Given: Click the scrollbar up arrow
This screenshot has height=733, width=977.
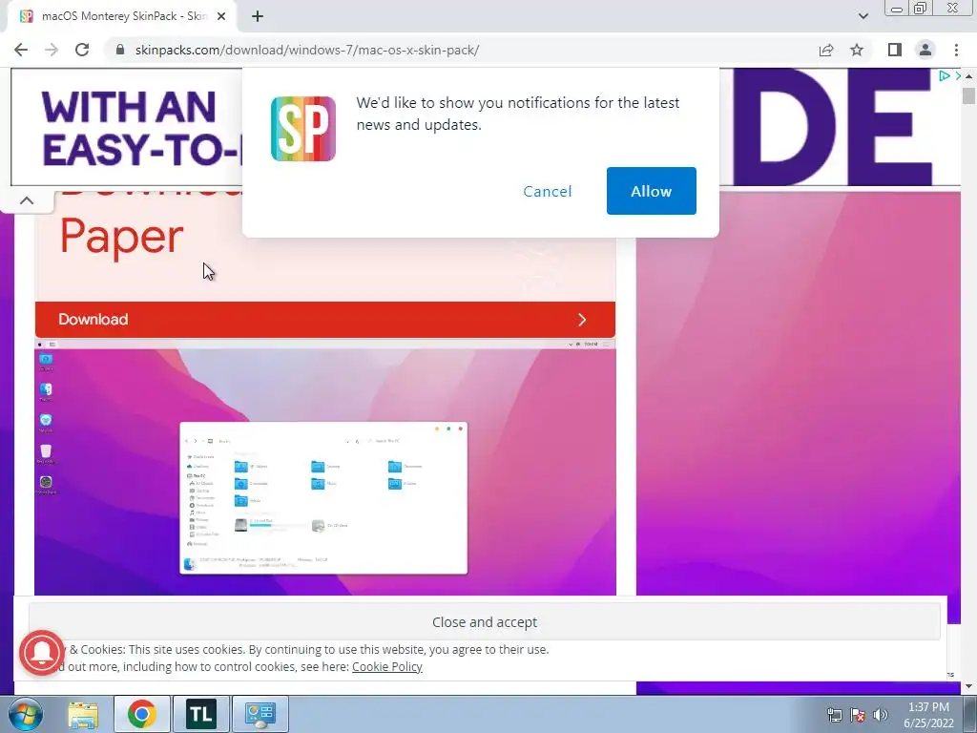Looking at the screenshot, I should point(968,75).
